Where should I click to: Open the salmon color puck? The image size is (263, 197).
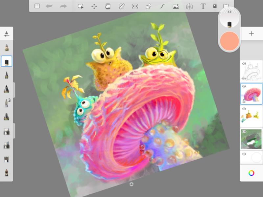[x=229, y=41]
